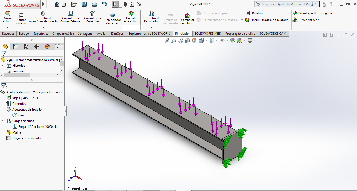Open the PropertyManager panel tab icon

pos(16,47)
